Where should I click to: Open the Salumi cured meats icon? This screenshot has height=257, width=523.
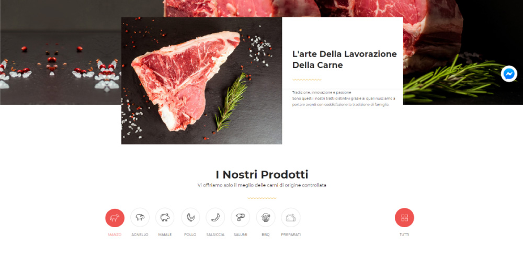tap(240, 217)
